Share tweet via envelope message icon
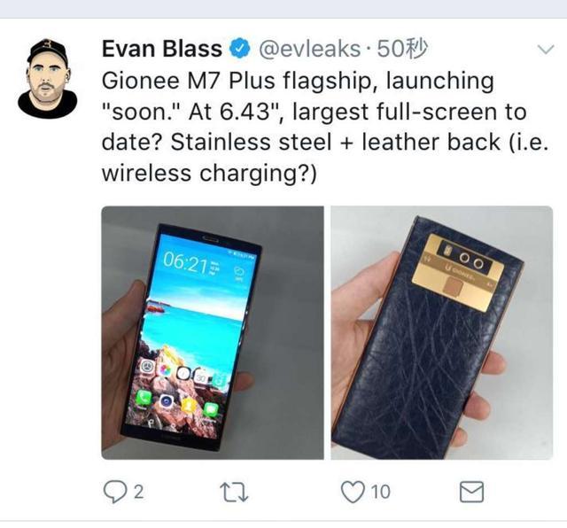This screenshot has height=528, width=567. coord(471,492)
